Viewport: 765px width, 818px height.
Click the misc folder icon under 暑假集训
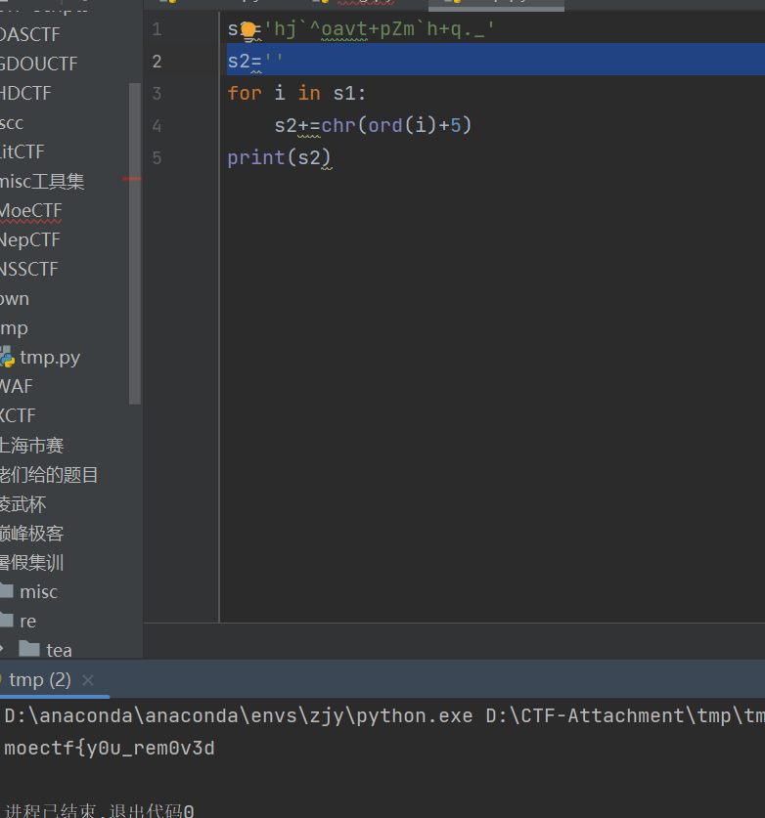[x=7, y=591]
